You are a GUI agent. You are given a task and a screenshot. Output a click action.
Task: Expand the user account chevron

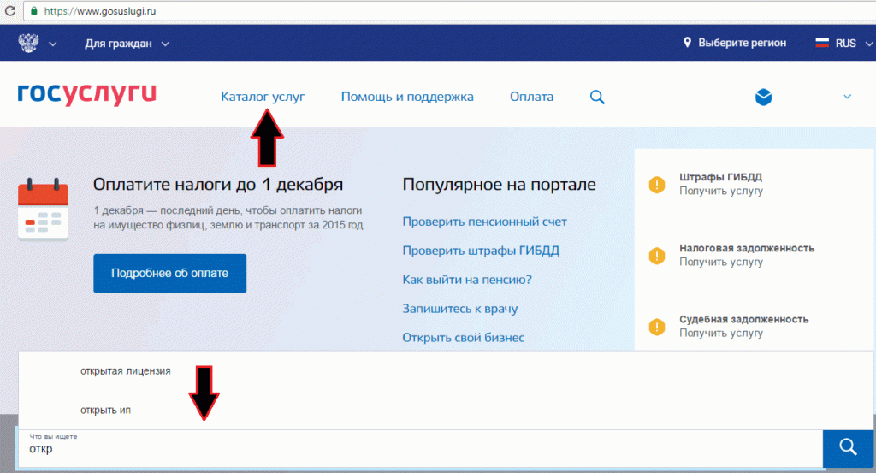(x=848, y=97)
